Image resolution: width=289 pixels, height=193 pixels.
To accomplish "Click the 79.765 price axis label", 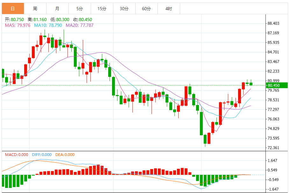I will pos(273,90).
